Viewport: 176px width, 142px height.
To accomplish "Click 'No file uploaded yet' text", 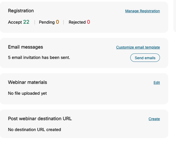I will click(x=27, y=93).
